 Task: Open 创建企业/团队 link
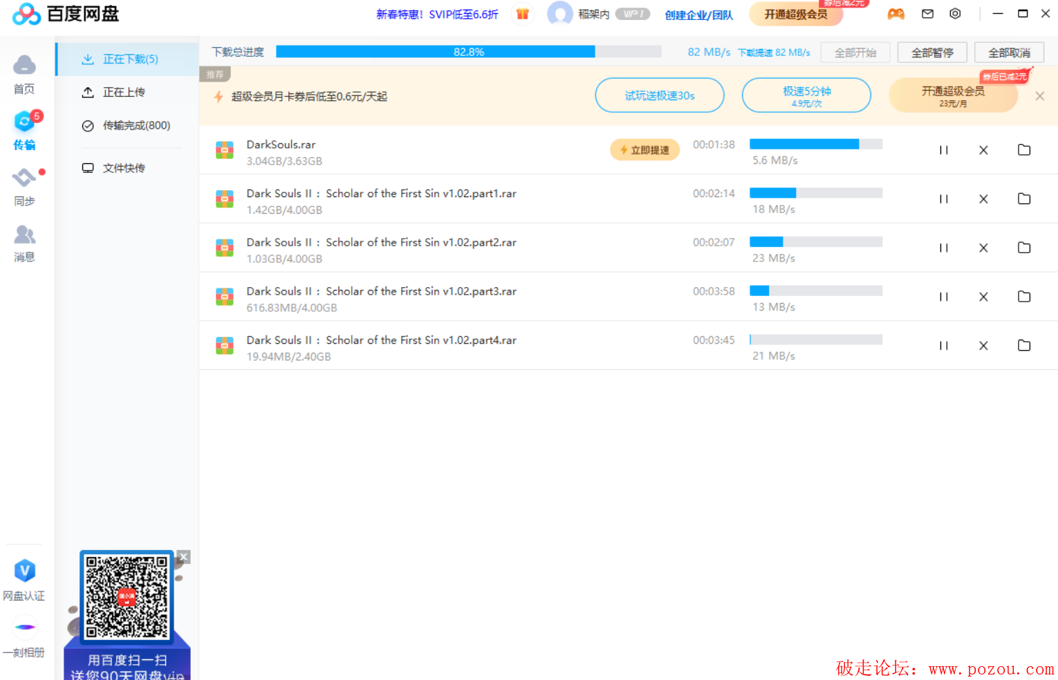pyautogui.click(x=698, y=15)
